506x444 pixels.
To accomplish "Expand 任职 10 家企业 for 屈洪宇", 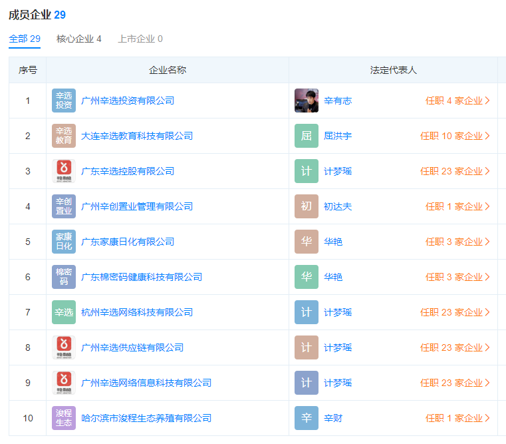I will click(455, 136).
